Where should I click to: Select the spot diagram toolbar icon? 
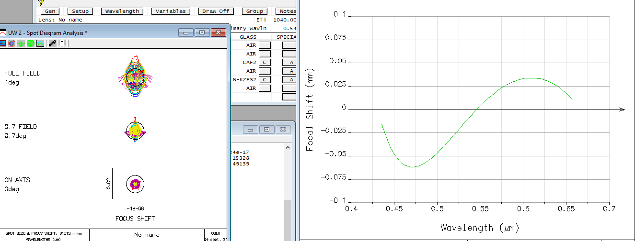12,43
